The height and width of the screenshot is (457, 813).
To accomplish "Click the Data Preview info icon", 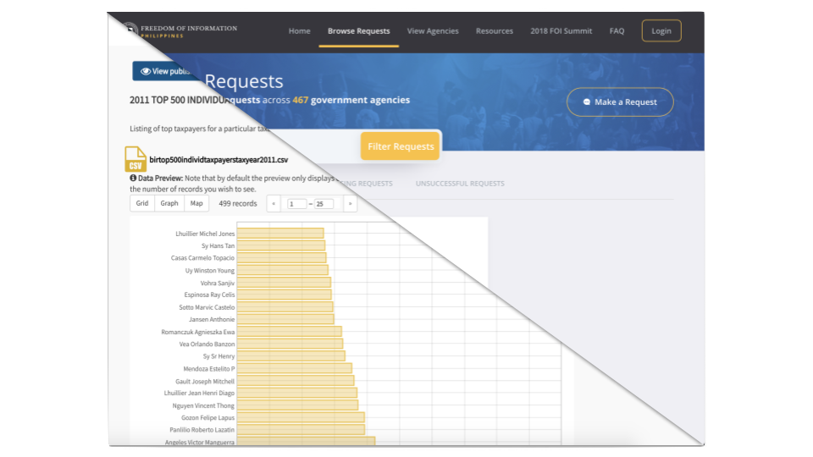I will pyautogui.click(x=133, y=179).
